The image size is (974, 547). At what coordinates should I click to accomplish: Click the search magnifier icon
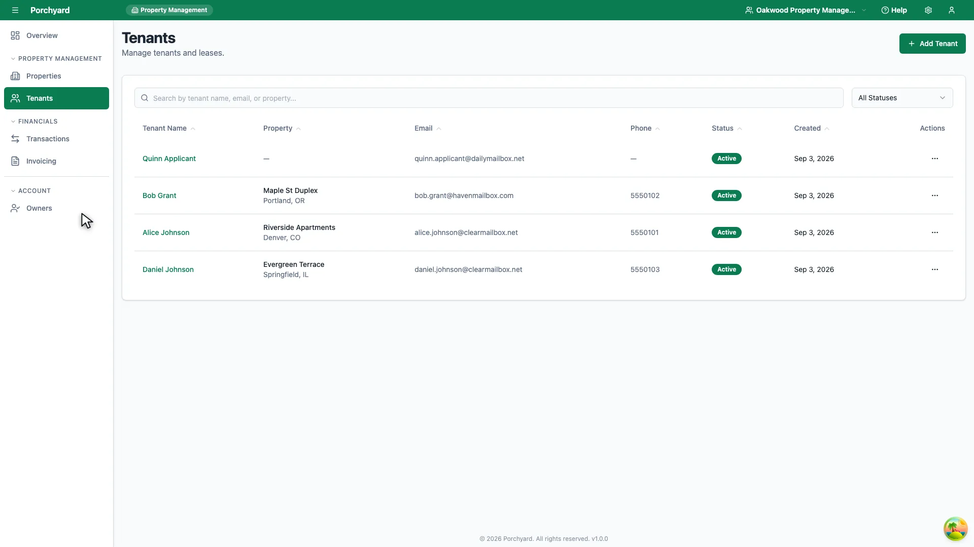(x=145, y=98)
